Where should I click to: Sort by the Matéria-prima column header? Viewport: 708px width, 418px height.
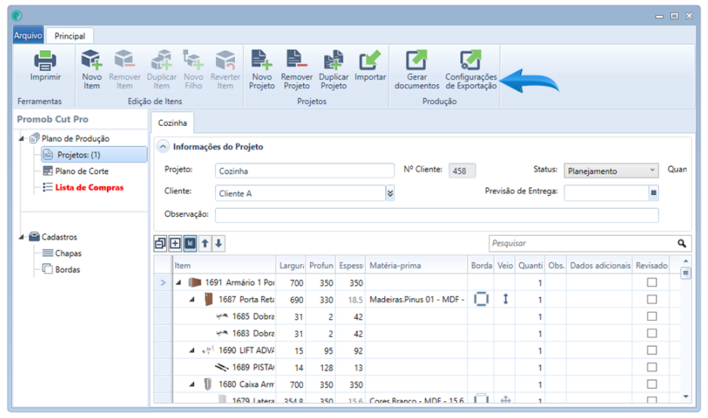[x=416, y=266]
